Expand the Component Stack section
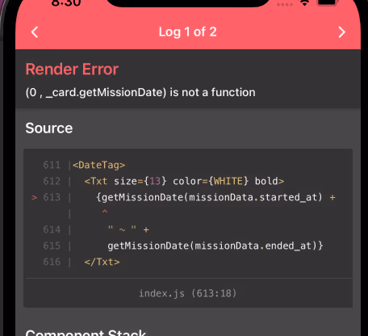Screen dimensions: 368x336 86,333
